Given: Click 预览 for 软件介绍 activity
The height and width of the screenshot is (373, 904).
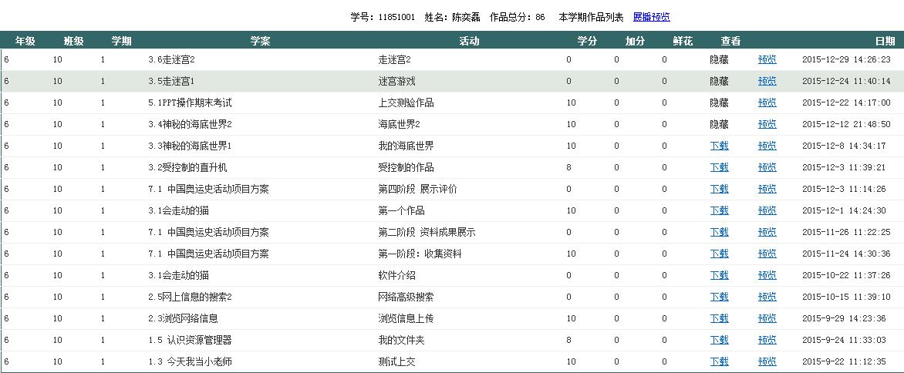Looking at the screenshot, I should [x=767, y=275].
